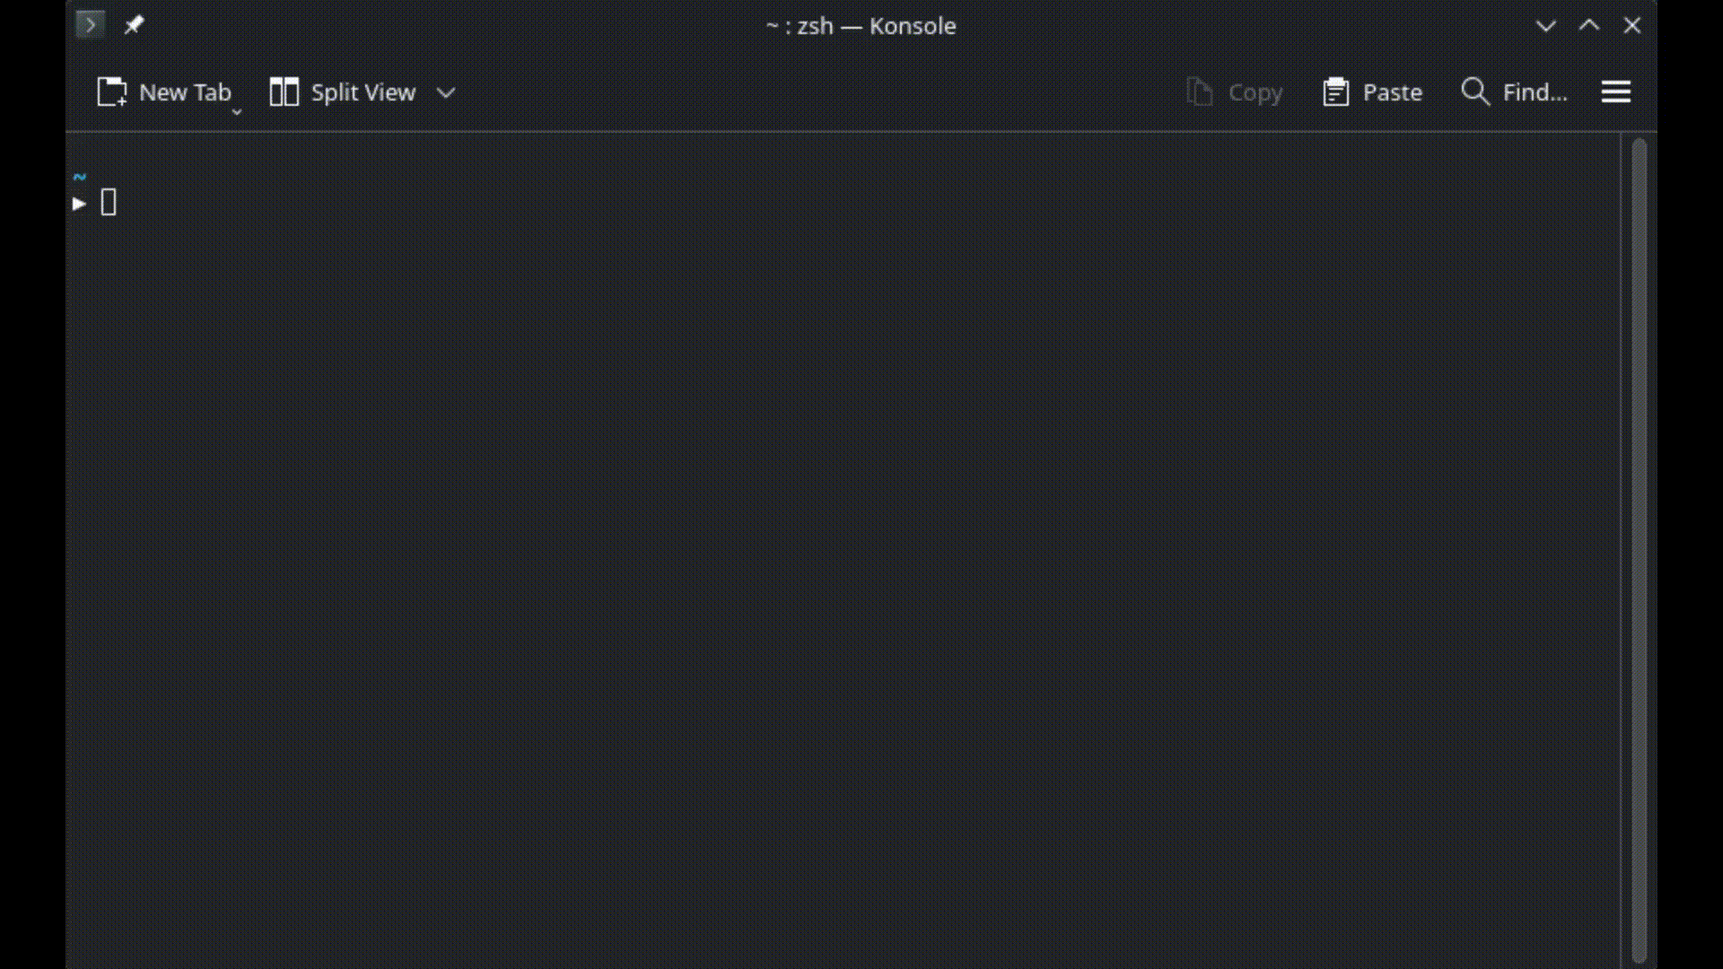1723x969 pixels.
Task: Click the window title '~ : zsh — Konsole'
Action: (861, 26)
